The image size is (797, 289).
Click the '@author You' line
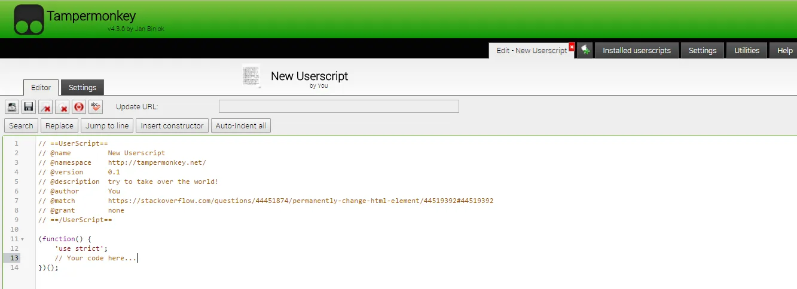click(79, 191)
